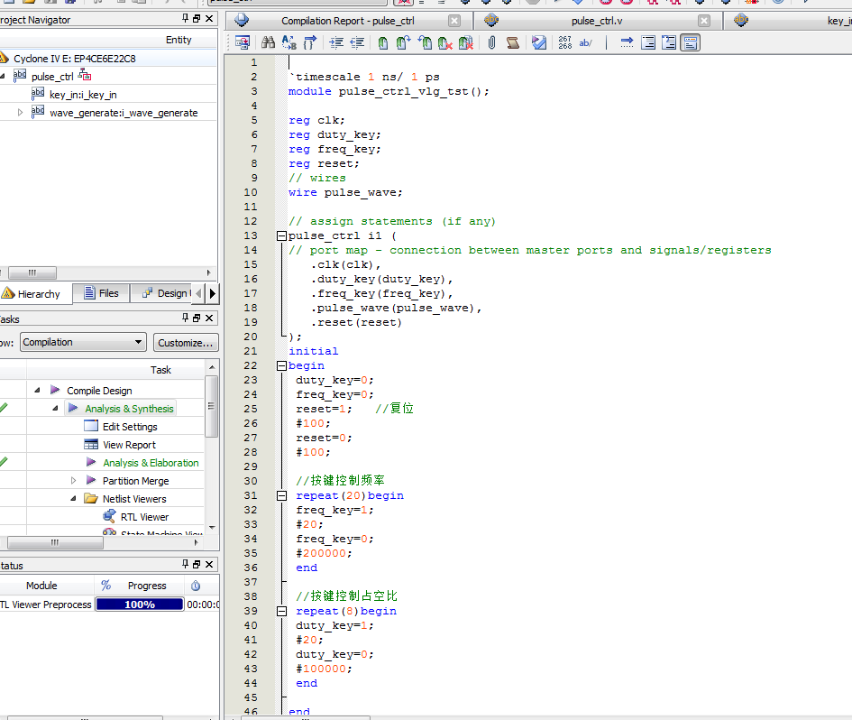Click the toggle bookmark icon

click(x=382, y=42)
